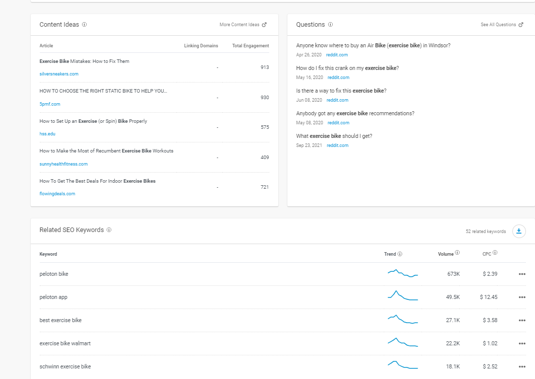This screenshot has height=379, width=535.
Task: Open the hss.edu article source
Action: tap(47, 134)
